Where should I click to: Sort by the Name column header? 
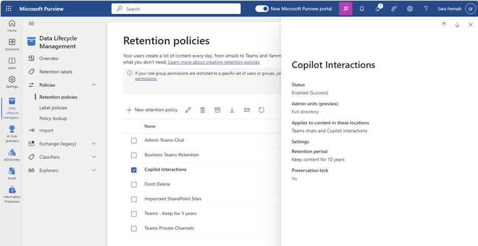pos(150,126)
